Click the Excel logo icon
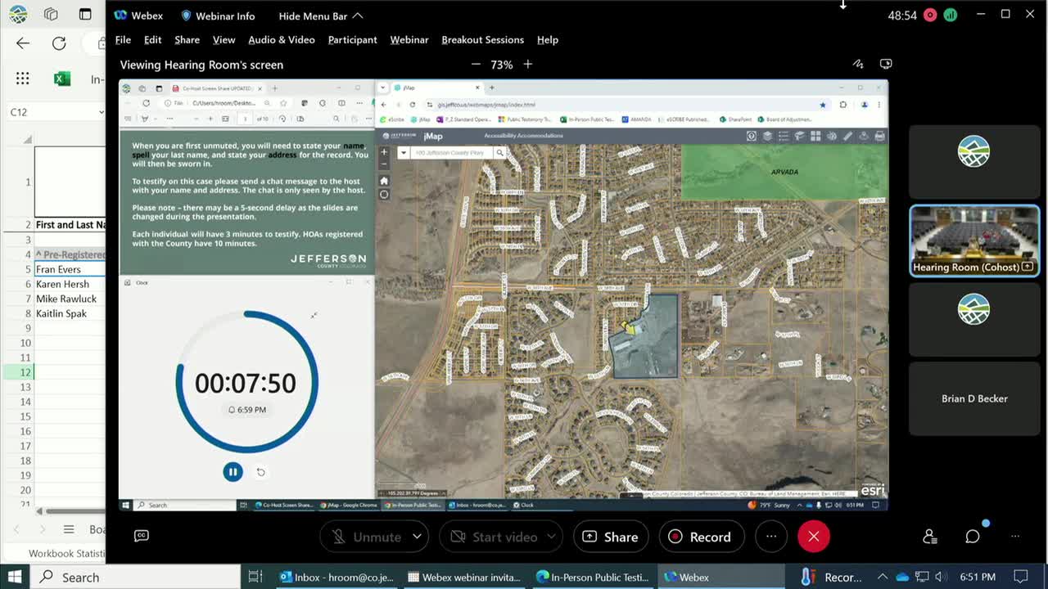Screen dimensions: 1048x589 coord(61,79)
